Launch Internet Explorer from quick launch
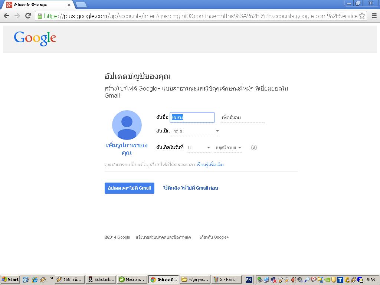 click(35, 279)
